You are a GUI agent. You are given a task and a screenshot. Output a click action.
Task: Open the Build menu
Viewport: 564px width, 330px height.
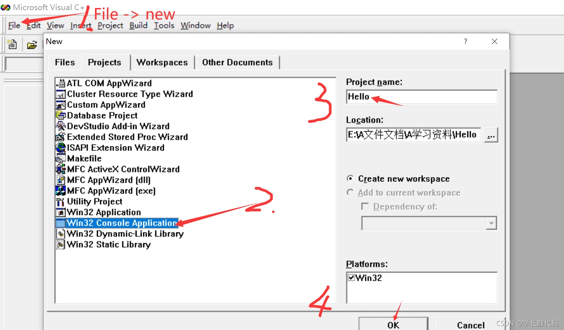(138, 26)
